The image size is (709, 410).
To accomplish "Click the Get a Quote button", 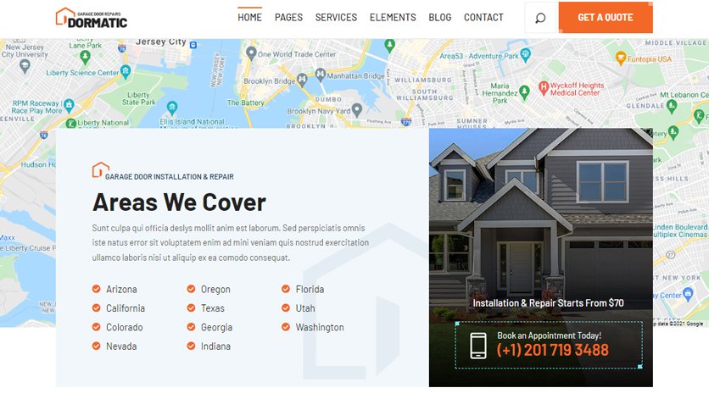I will (606, 18).
